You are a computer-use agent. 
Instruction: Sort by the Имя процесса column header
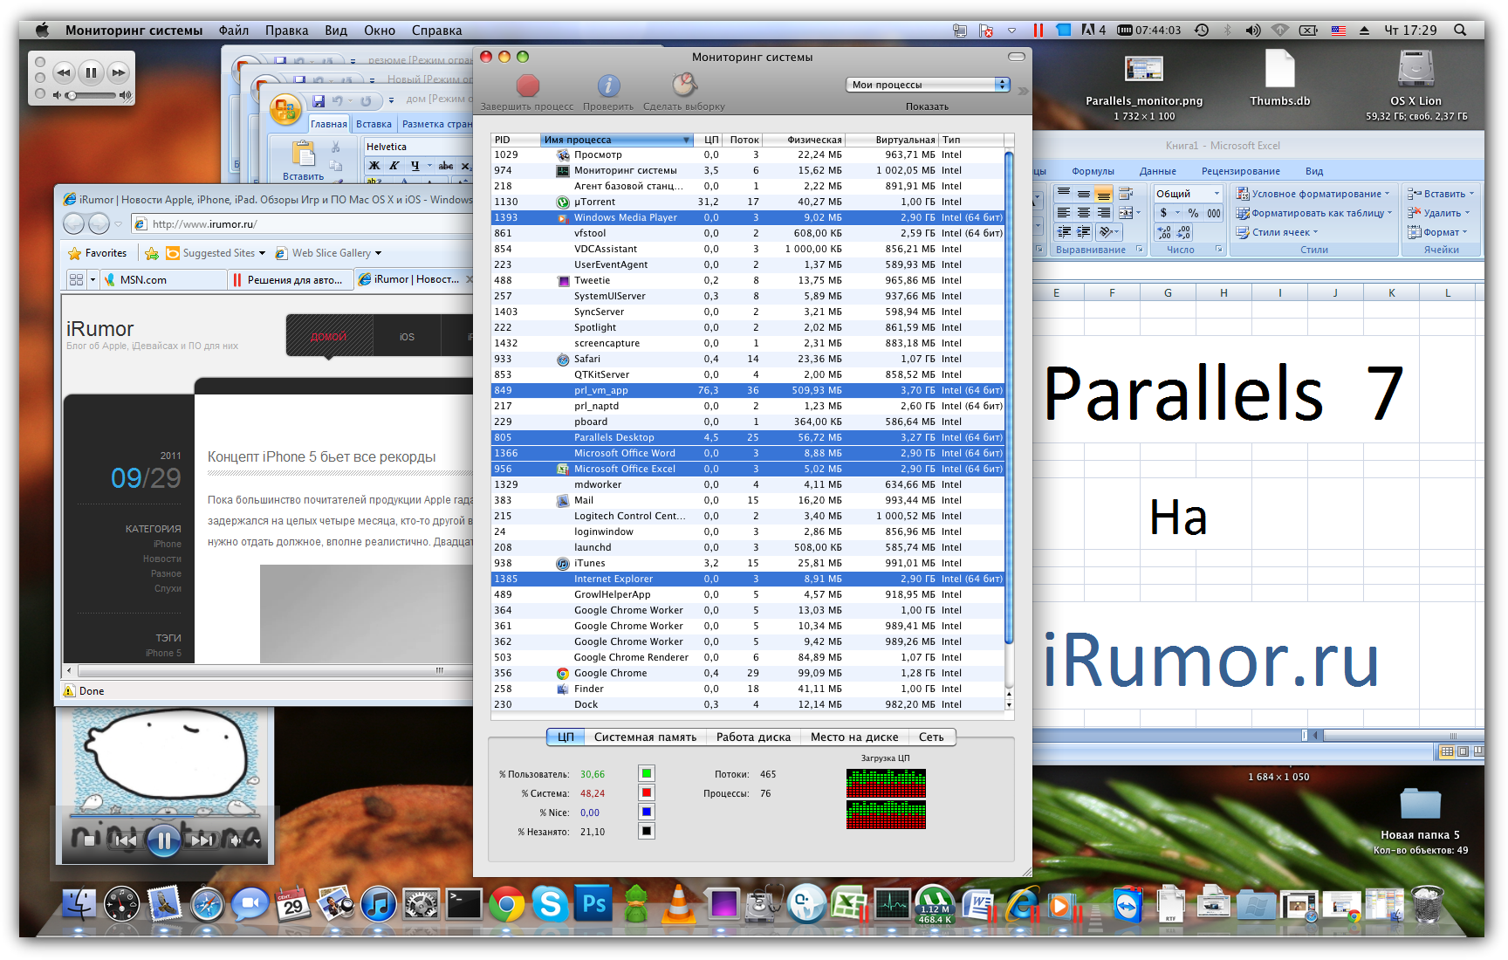617,140
